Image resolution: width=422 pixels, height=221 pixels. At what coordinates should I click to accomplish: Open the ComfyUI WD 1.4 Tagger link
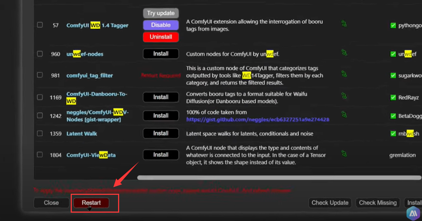click(x=97, y=25)
